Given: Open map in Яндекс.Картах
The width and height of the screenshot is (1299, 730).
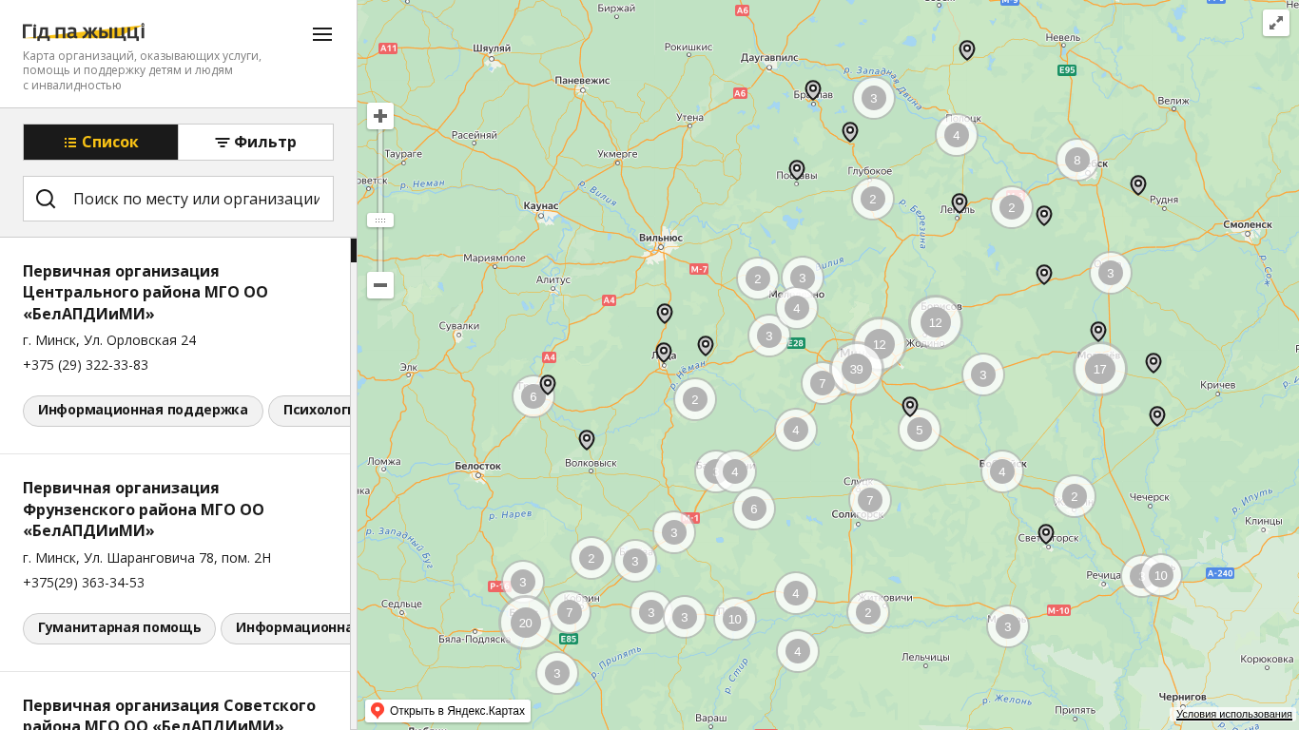Looking at the screenshot, I should click(448, 711).
